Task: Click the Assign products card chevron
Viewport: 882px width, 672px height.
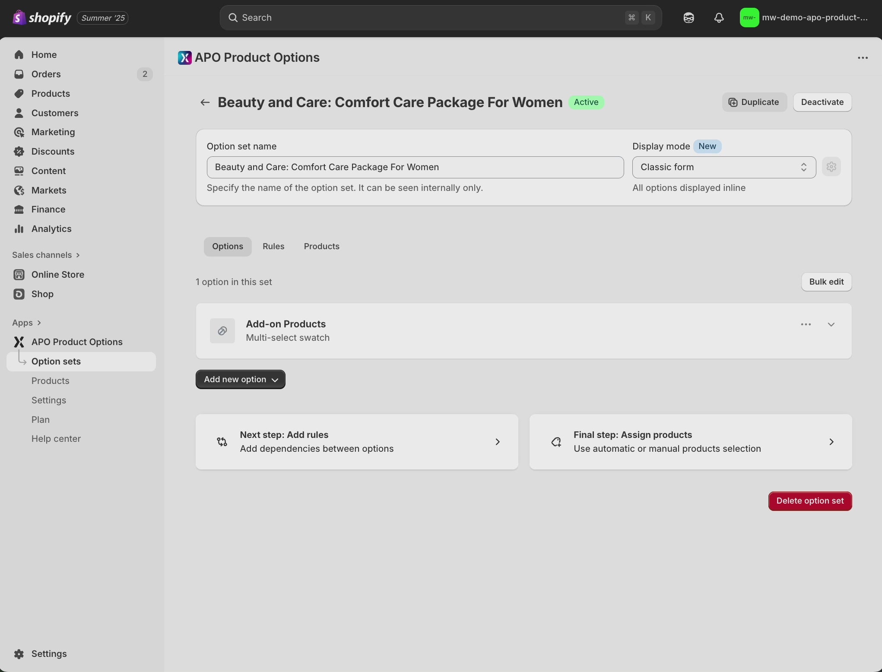Action: coord(831,442)
